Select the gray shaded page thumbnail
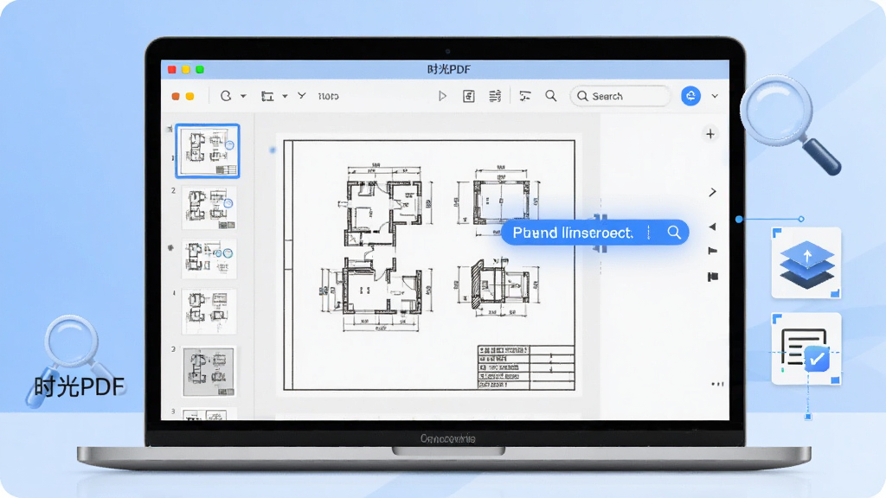Viewport: 886px width, 498px height. 209,371
